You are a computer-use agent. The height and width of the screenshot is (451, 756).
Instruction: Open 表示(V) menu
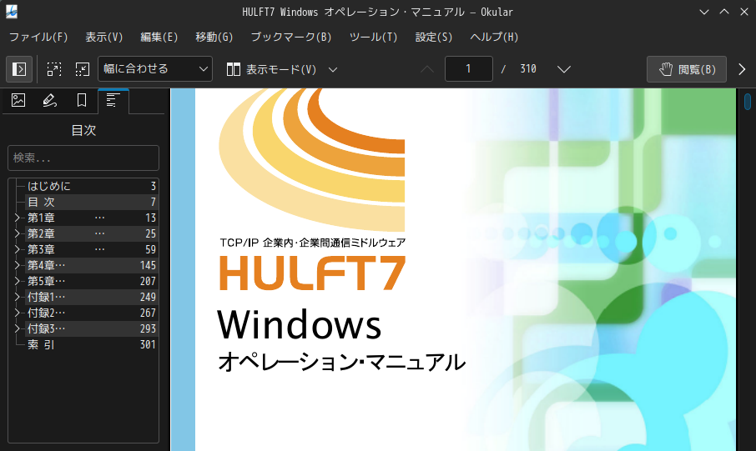pyautogui.click(x=104, y=38)
